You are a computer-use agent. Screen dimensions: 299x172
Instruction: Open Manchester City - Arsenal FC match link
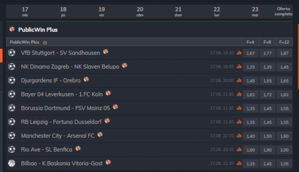pyautogui.click(x=58, y=136)
